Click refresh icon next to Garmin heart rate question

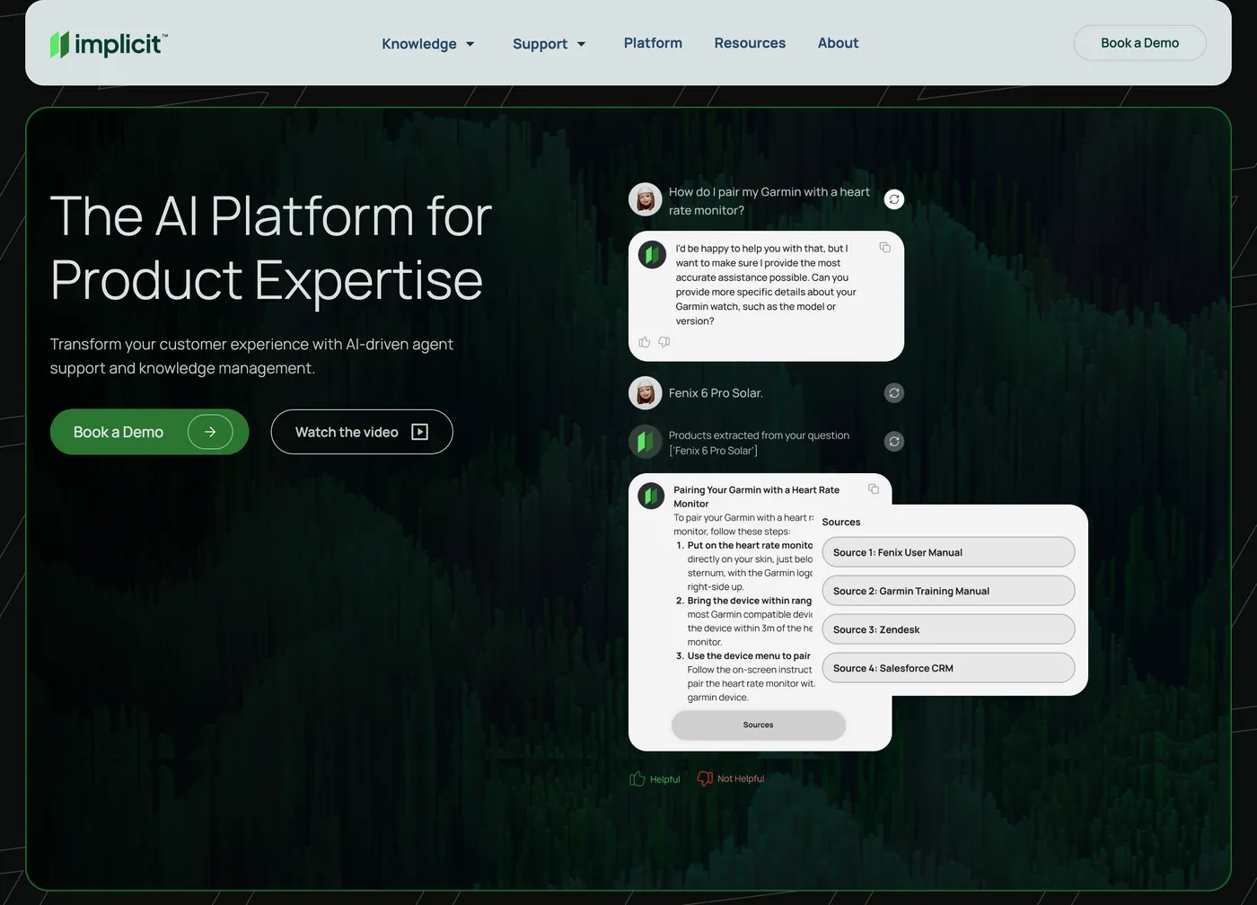pos(894,199)
